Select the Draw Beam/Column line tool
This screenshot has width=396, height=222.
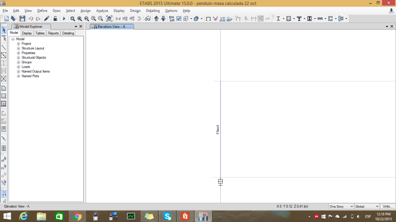(x=4, y=47)
